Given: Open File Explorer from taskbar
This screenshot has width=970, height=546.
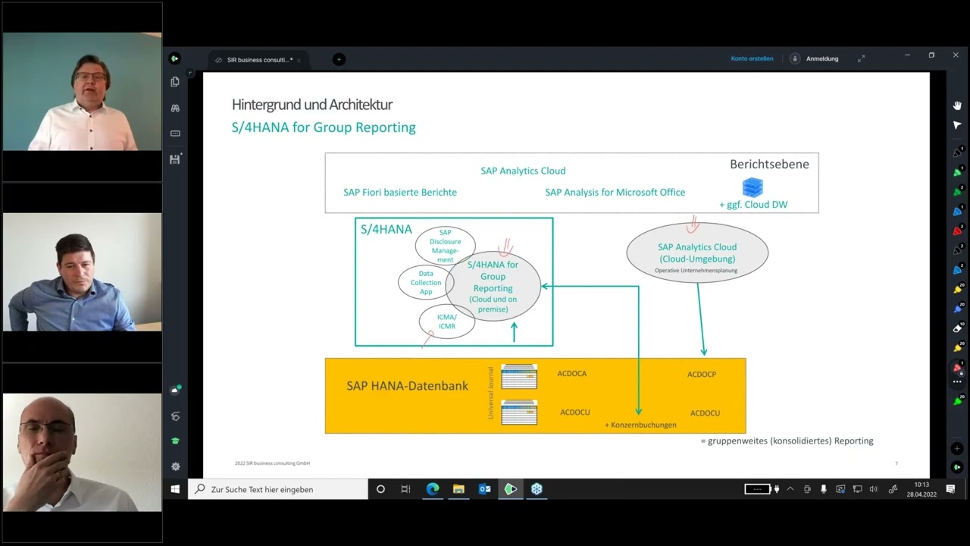Looking at the screenshot, I should [x=458, y=489].
